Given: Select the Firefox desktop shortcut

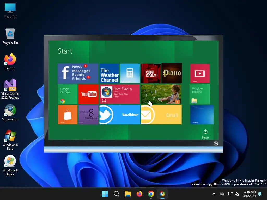Looking at the screenshot, I should 10,61.
